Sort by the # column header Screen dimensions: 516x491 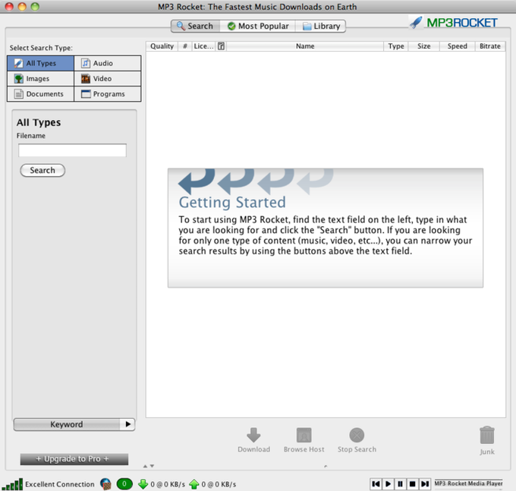point(185,46)
